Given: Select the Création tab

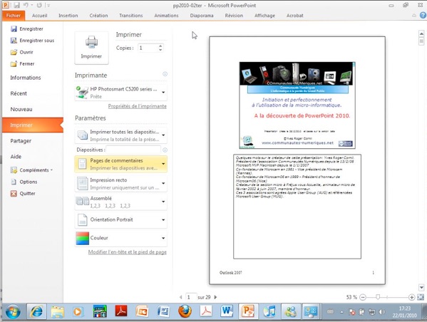Looking at the screenshot, I should pos(98,16).
